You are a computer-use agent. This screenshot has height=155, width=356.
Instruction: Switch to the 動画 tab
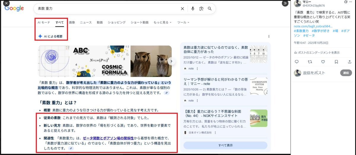coord(100,23)
